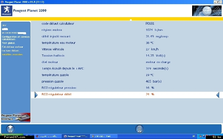Click the Peugeot lion logo
Viewport: 223px width, 139px height.
7,11
